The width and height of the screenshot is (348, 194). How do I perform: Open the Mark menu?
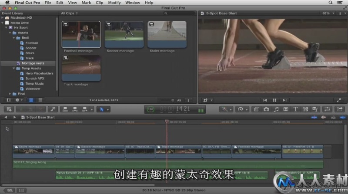(x=86, y=3)
